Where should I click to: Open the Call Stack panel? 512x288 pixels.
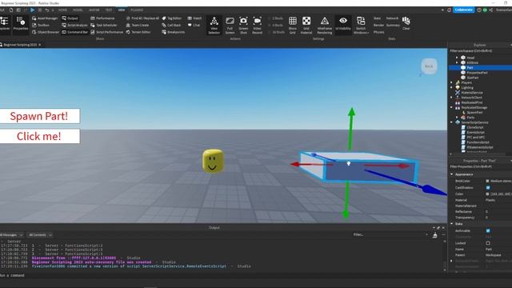point(171,25)
